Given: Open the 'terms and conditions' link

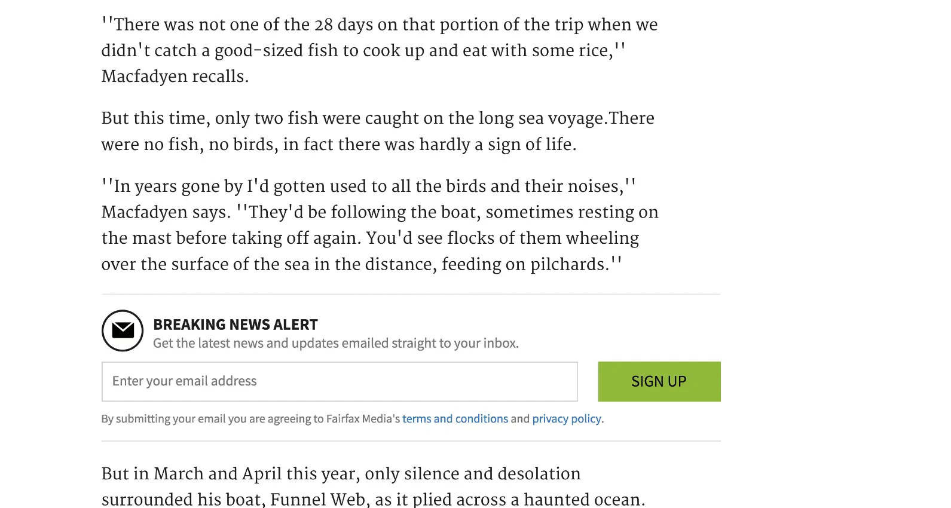Looking at the screenshot, I should pyautogui.click(x=455, y=419).
